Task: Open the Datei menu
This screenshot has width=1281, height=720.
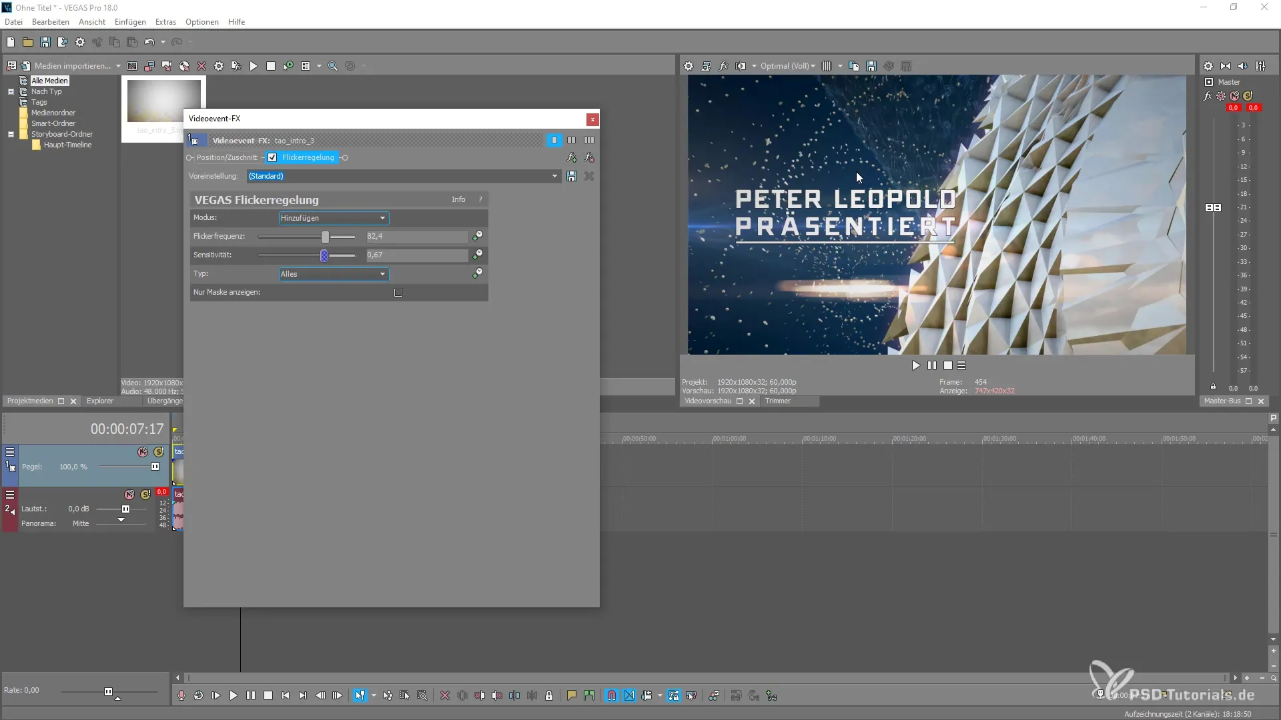Action: click(13, 22)
